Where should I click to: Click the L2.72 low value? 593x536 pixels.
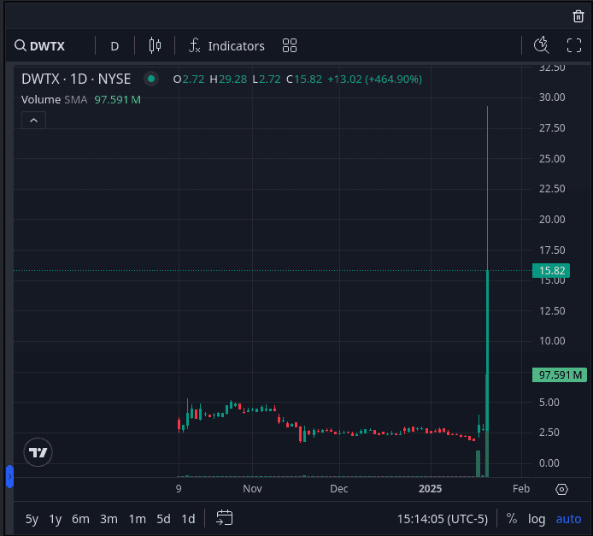[267, 79]
